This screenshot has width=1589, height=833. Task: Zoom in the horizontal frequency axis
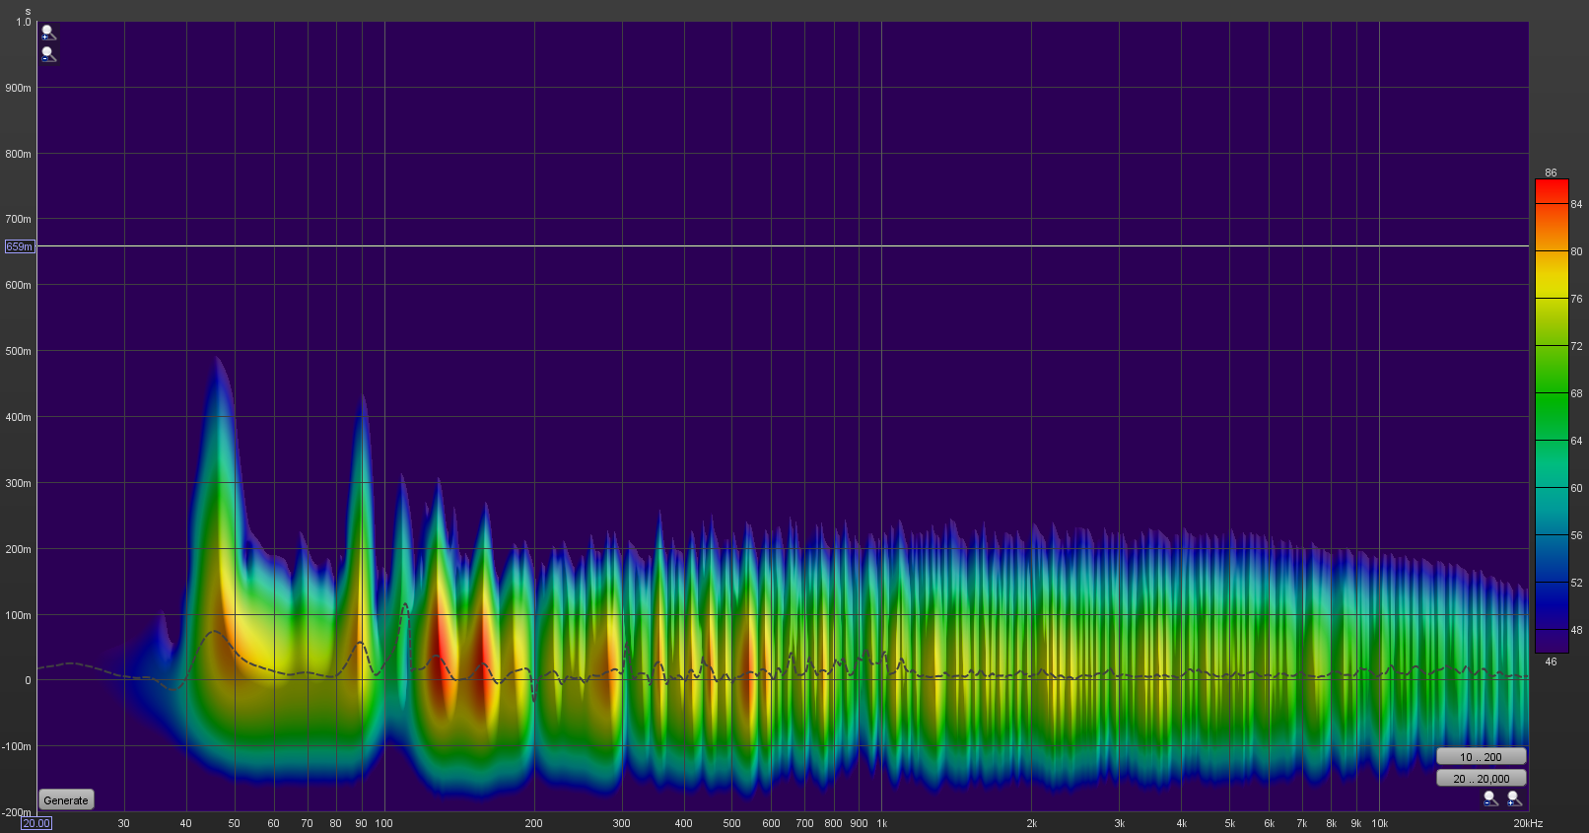pos(1514,798)
